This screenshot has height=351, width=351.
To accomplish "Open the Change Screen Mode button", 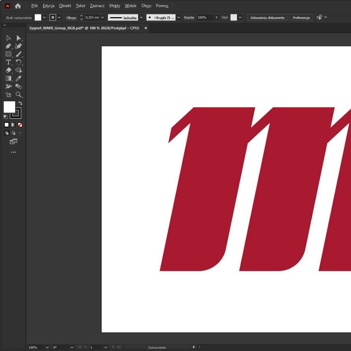I will coord(14,141).
